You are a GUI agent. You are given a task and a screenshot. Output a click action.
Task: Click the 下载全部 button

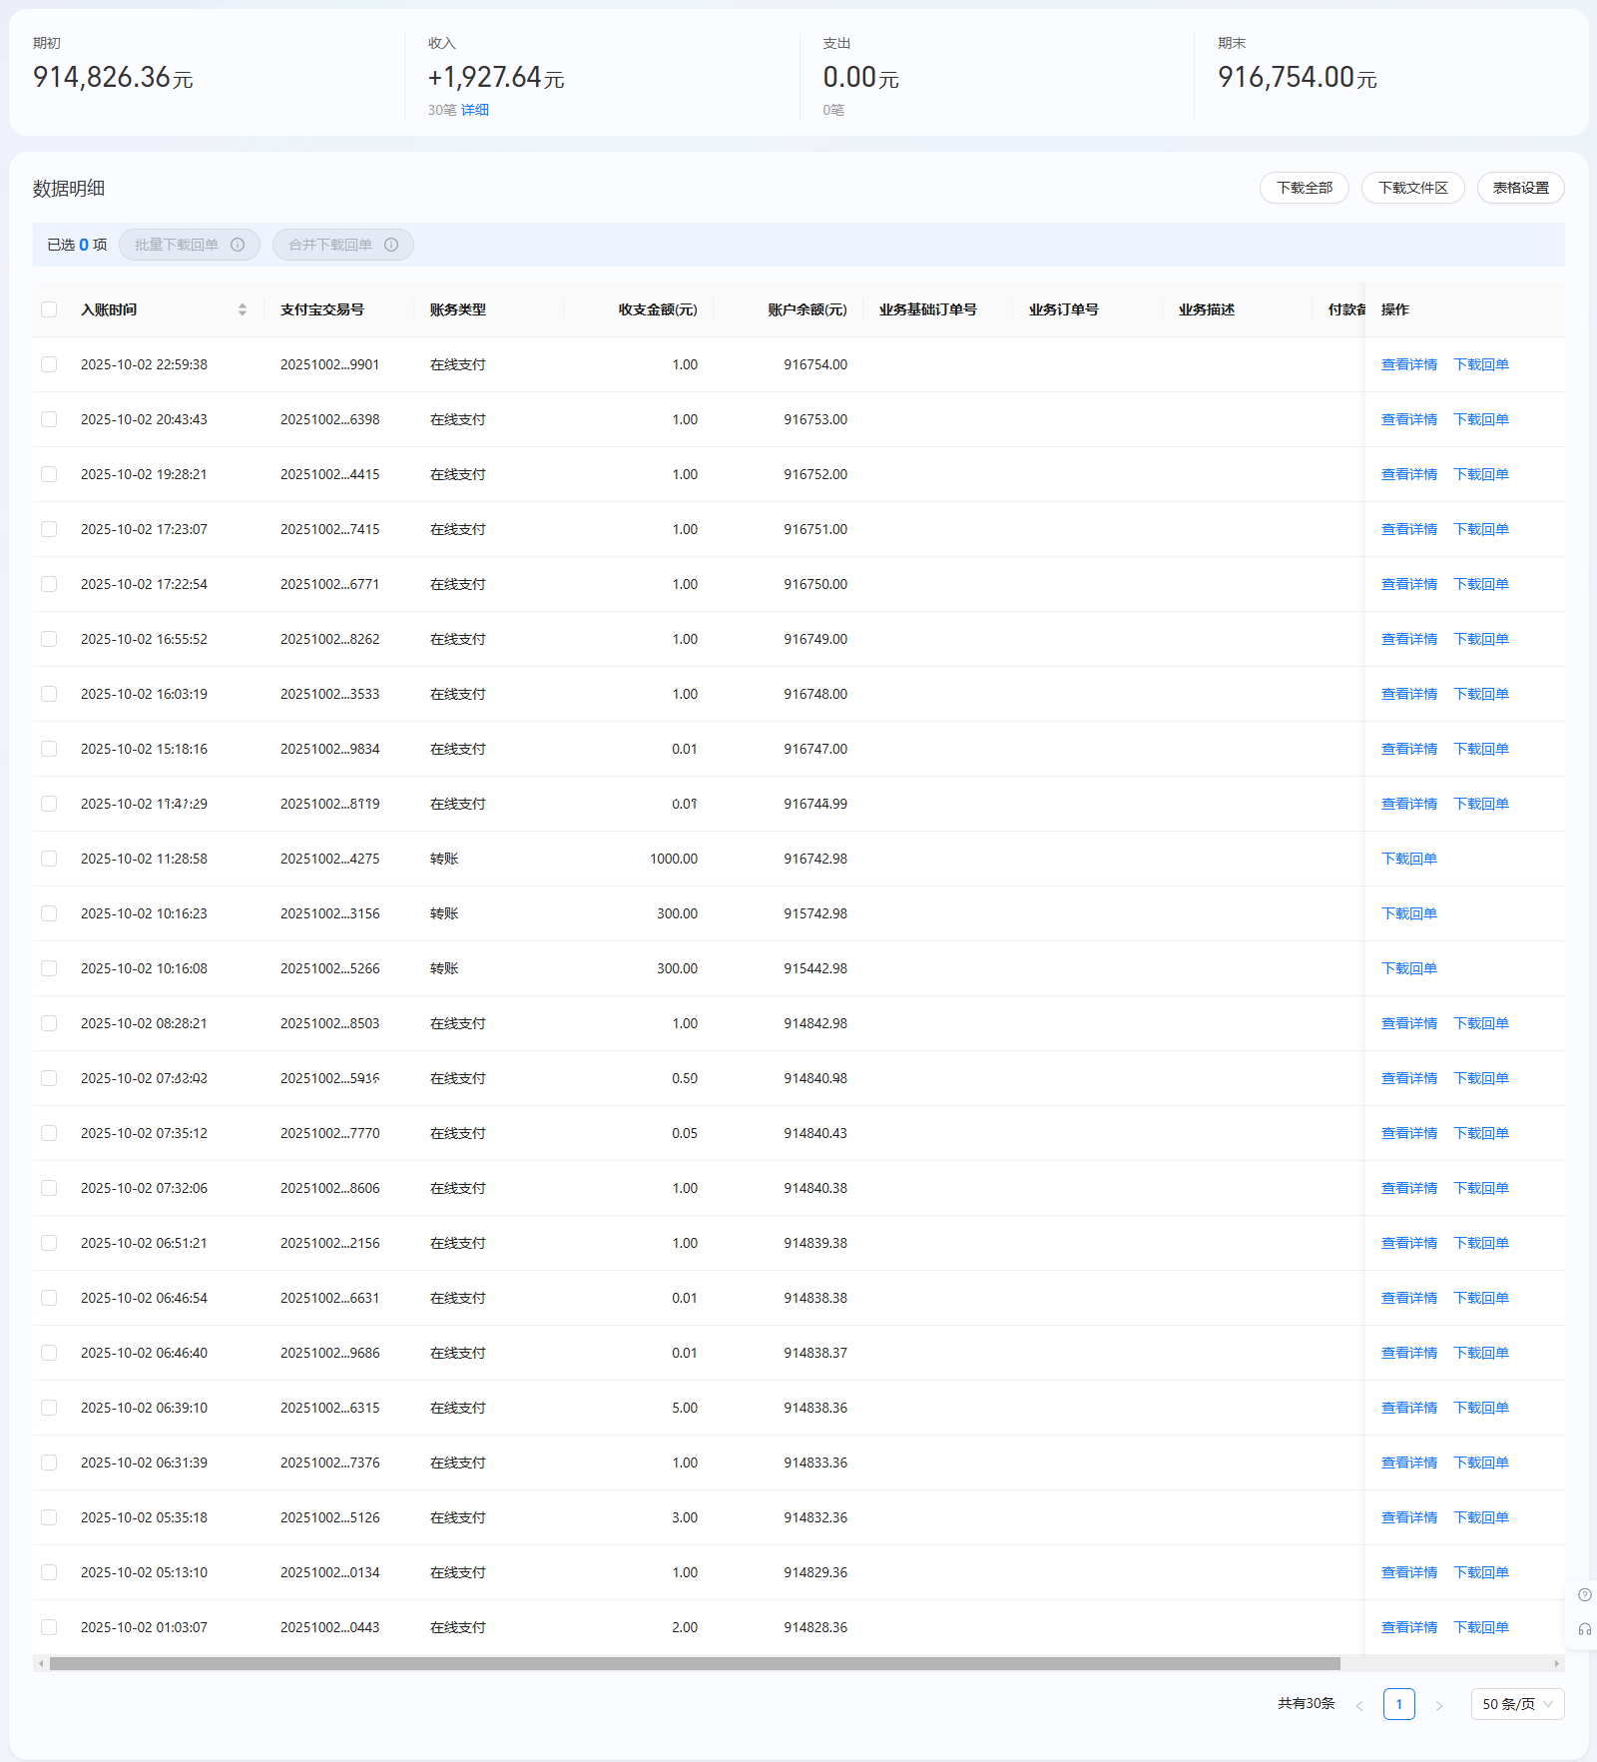coord(1304,188)
